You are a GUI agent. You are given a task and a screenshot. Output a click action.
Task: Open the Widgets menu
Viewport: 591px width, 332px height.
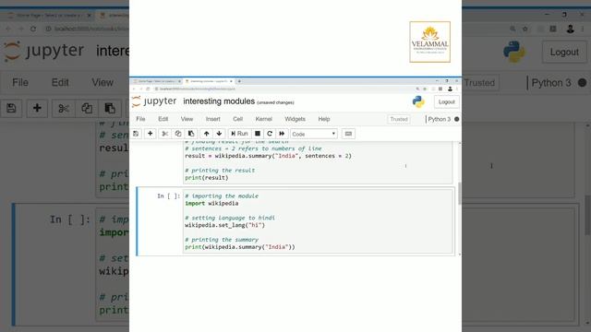pos(295,119)
